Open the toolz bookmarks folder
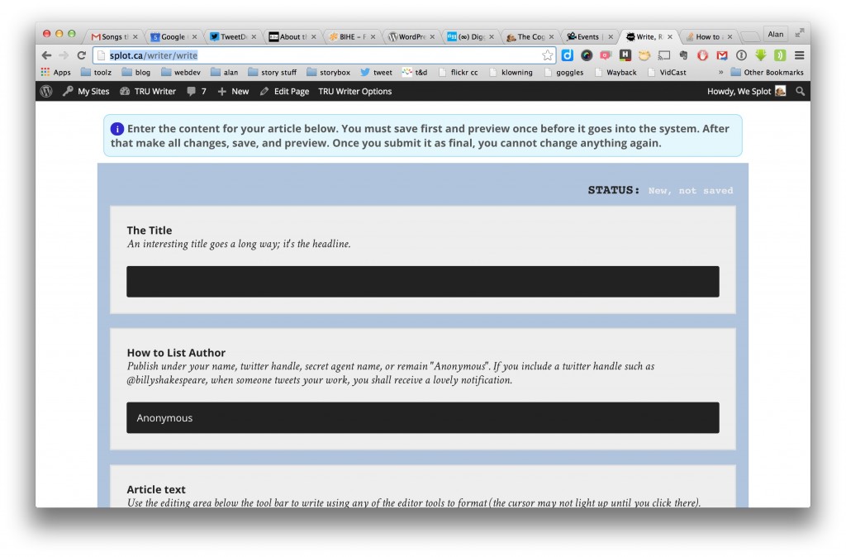The width and height of the screenshot is (846, 557). [96, 73]
